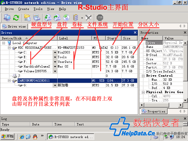
Task: Open the Help menu
Action: pyautogui.click(x=62, y=9)
